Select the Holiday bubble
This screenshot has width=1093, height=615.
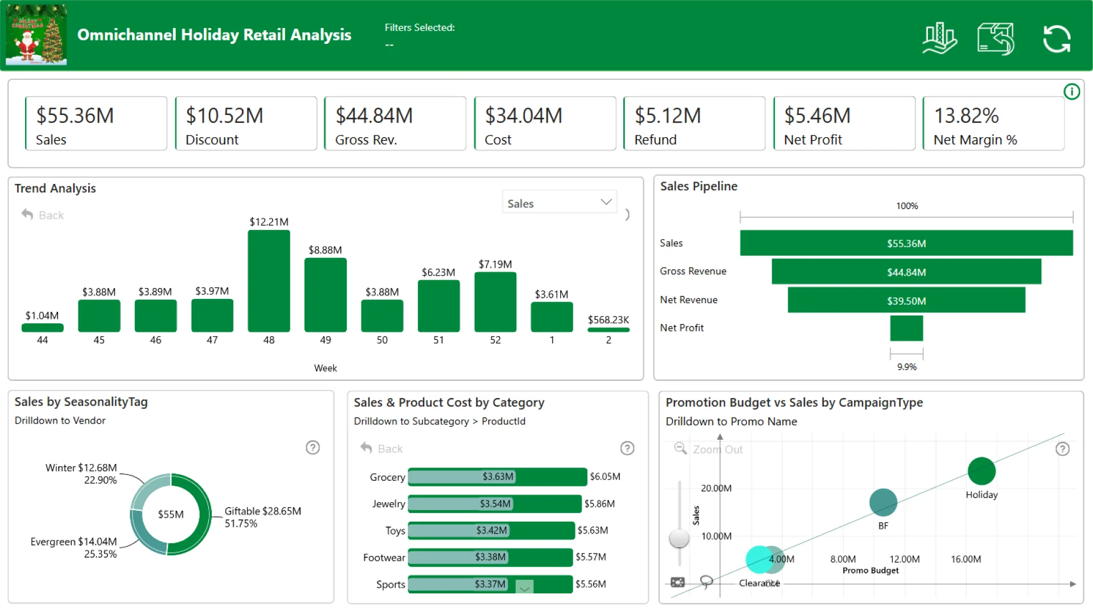coord(981,471)
